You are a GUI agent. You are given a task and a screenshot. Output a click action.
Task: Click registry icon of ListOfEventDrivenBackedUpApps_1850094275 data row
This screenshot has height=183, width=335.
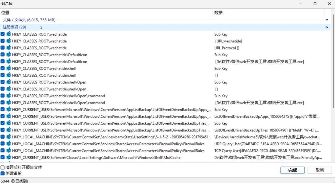pos(9,116)
